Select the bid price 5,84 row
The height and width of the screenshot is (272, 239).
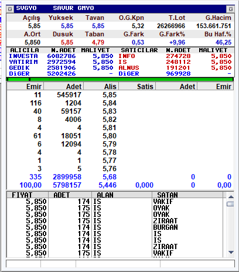pos(120,103)
